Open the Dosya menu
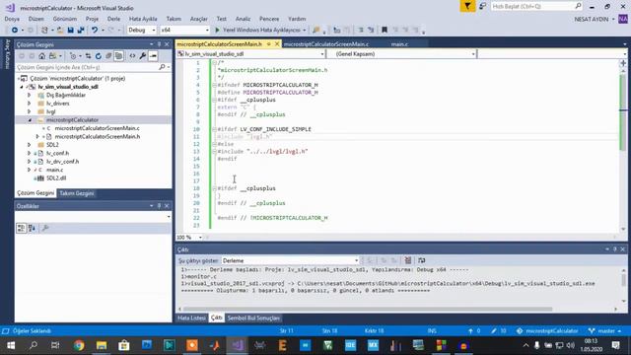The width and height of the screenshot is (631, 355). 12,19
